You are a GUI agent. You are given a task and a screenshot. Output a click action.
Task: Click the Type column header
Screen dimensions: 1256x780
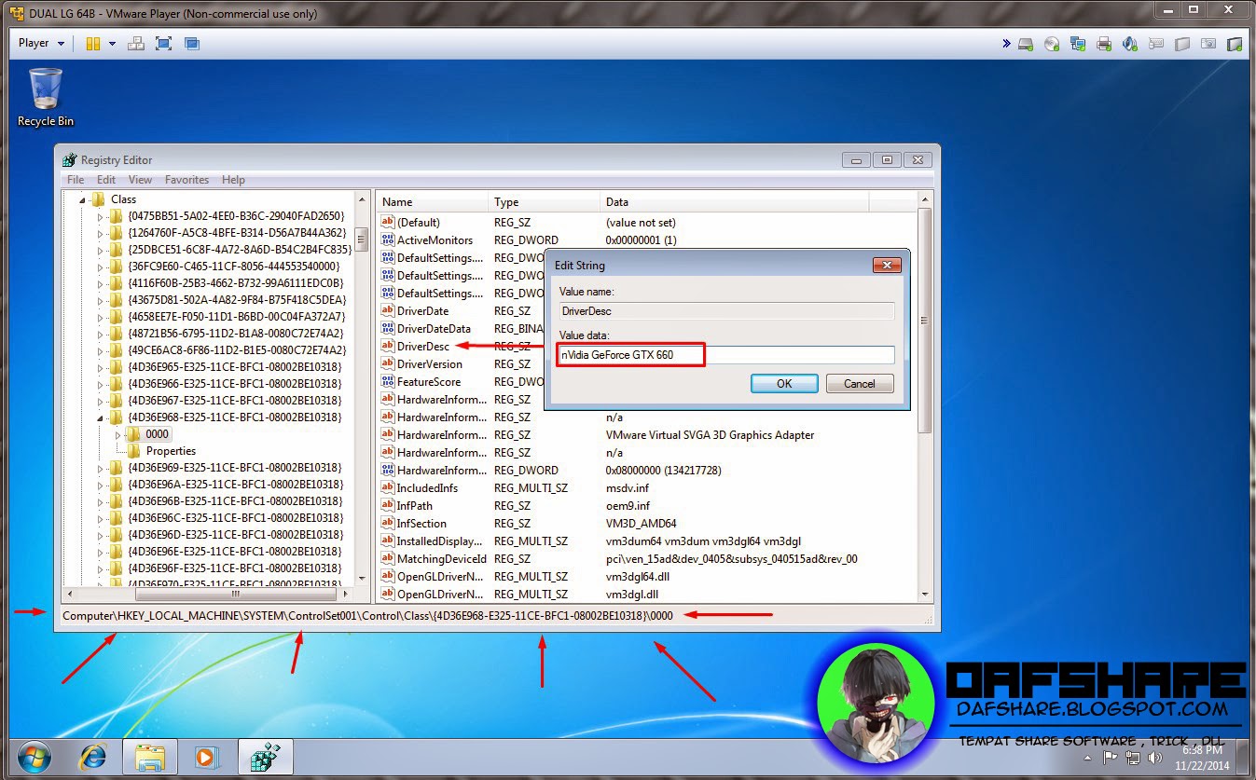click(x=545, y=202)
